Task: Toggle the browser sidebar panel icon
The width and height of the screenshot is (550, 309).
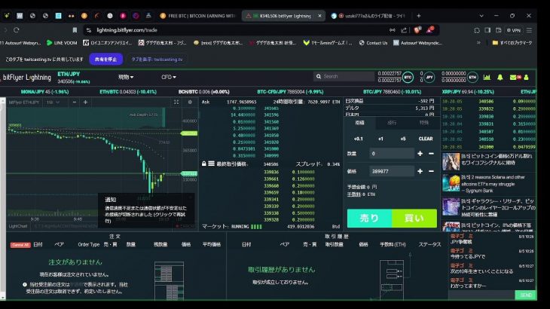Action: 487,30
